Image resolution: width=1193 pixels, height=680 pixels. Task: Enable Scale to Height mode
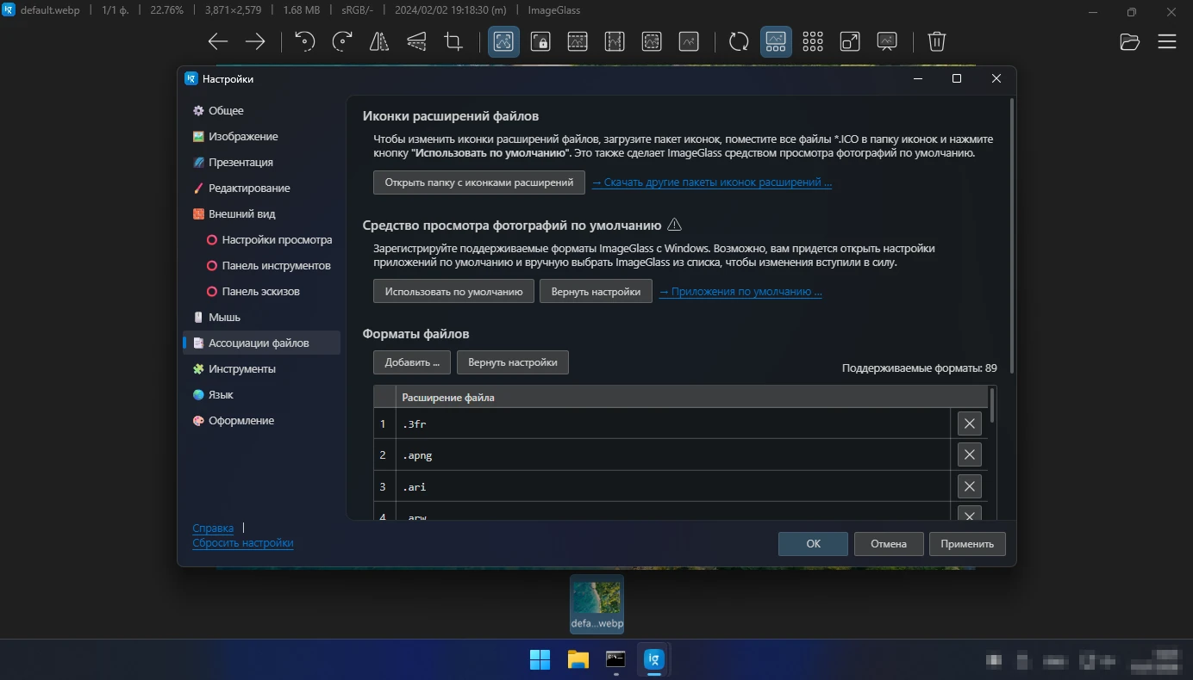tap(615, 41)
